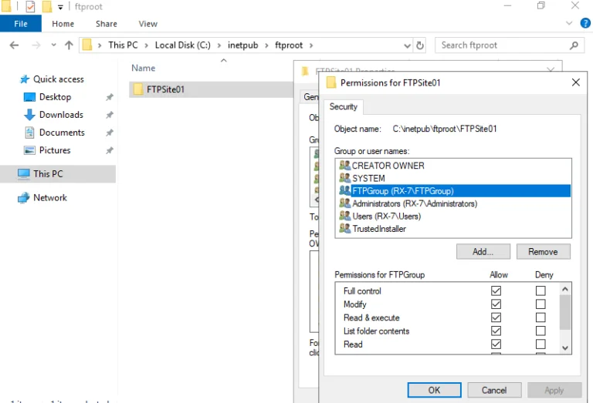Toggle Allow checkbox for Read
593x403 pixels.
click(x=496, y=344)
